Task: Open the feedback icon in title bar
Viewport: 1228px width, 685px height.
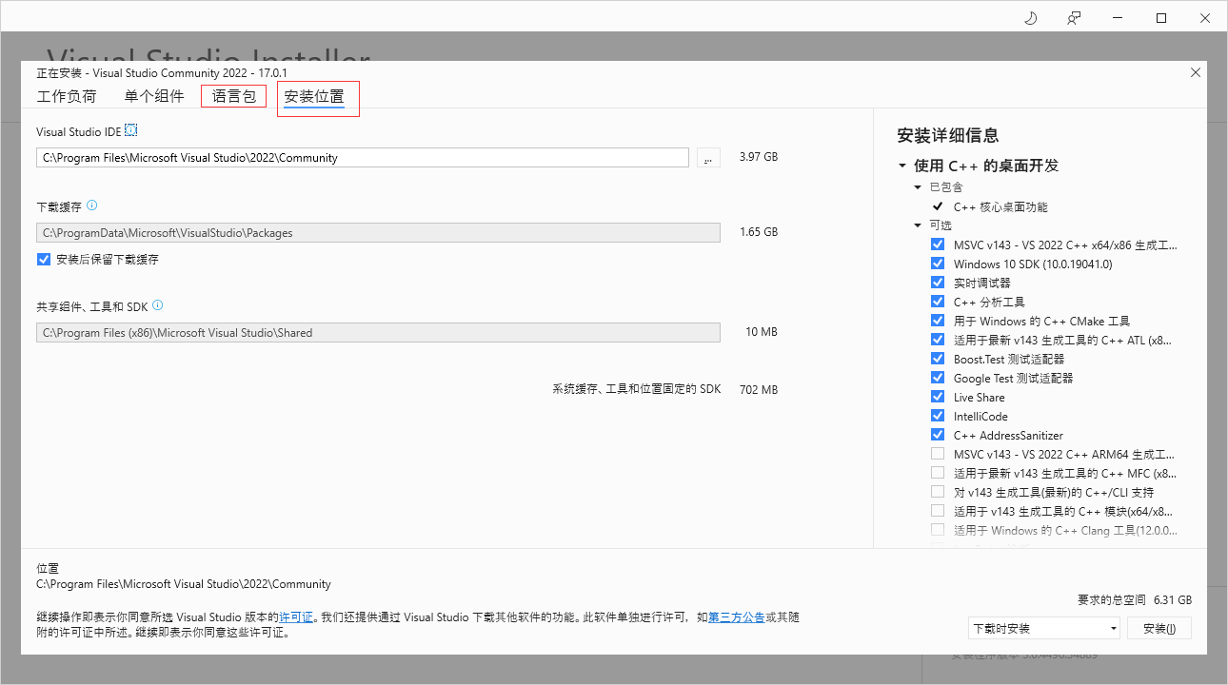Action: [x=1074, y=18]
